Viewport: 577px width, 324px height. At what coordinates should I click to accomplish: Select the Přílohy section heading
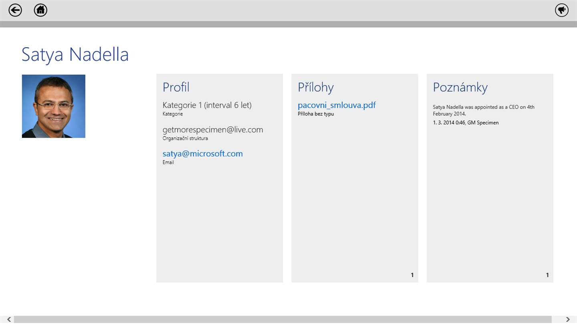(316, 87)
